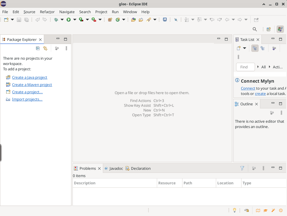Click the Open Perspective icon
This screenshot has width=287, height=216.
[269, 29]
